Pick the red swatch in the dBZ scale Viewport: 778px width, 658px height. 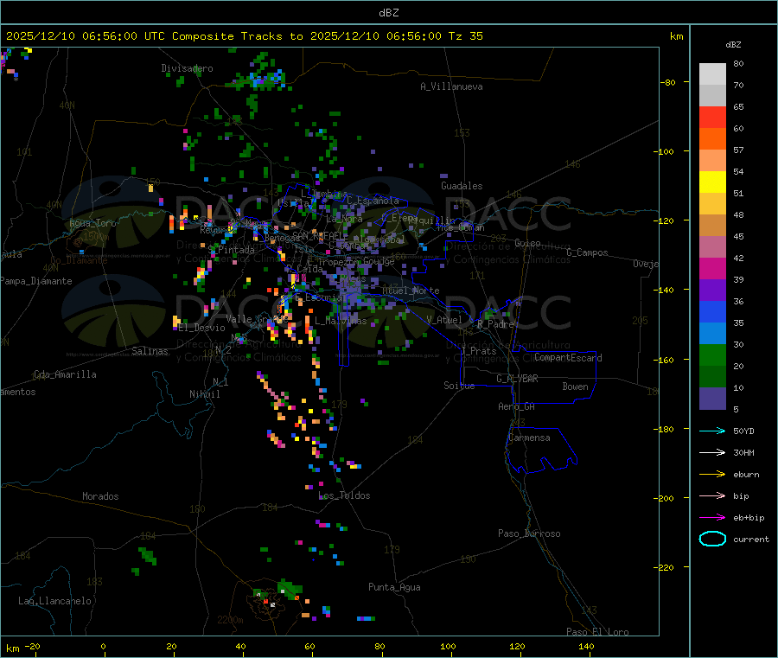click(x=712, y=117)
